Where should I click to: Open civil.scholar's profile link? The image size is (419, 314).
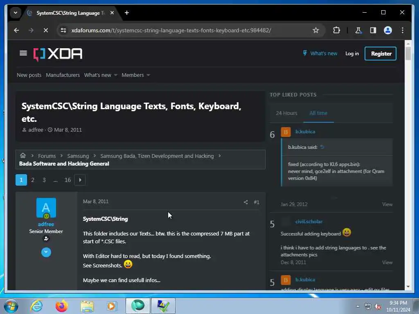(x=309, y=222)
